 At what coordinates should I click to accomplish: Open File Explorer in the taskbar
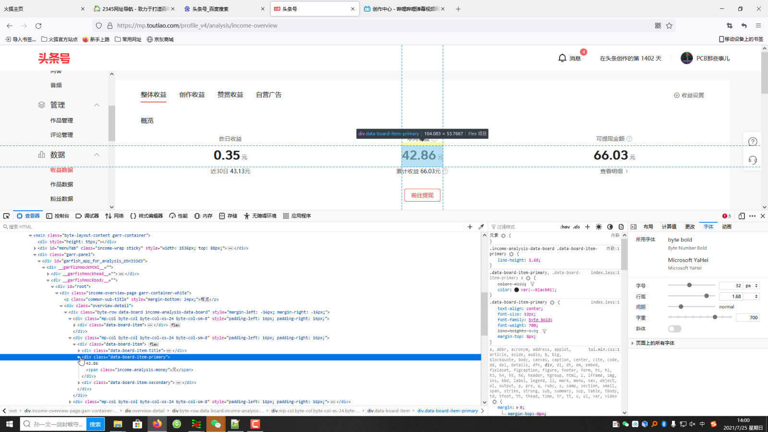pyautogui.click(x=118, y=424)
